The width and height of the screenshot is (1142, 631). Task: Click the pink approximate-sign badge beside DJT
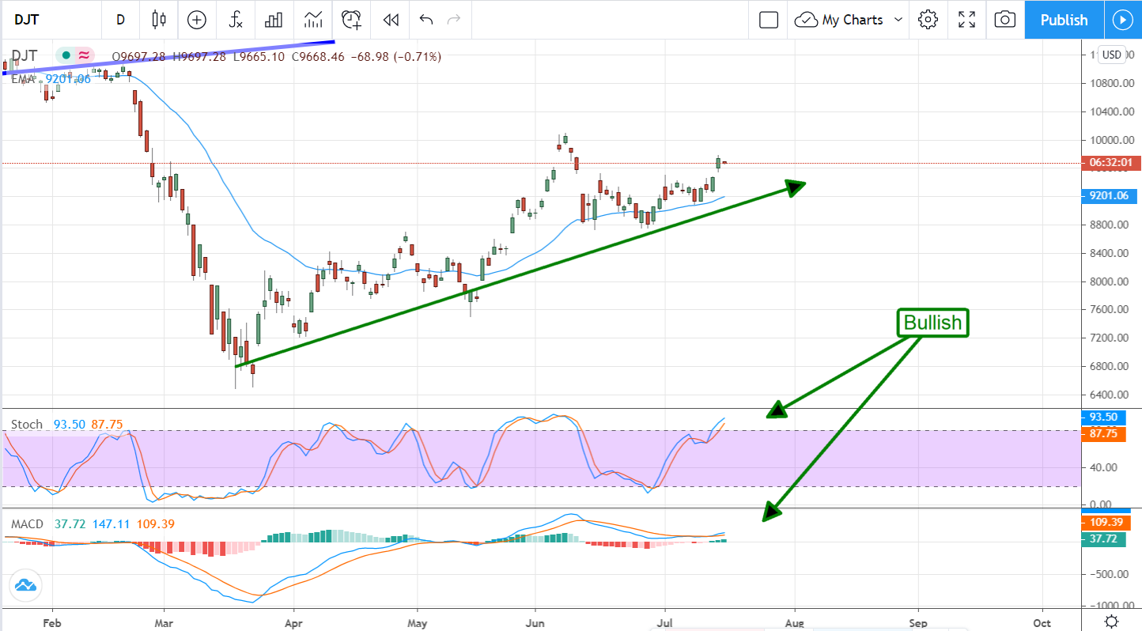click(84, 55)
